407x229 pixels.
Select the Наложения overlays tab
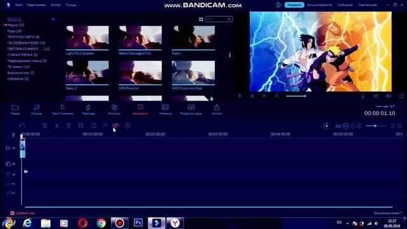[140, 109]
